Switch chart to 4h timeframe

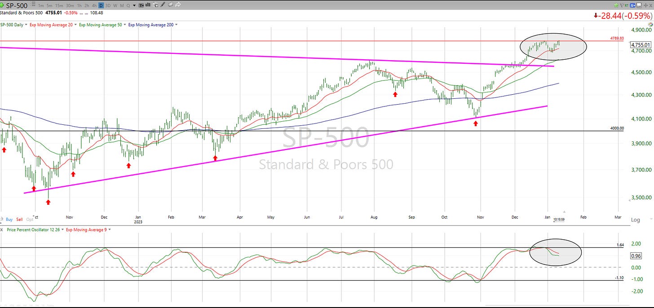[x=94, y=5]
